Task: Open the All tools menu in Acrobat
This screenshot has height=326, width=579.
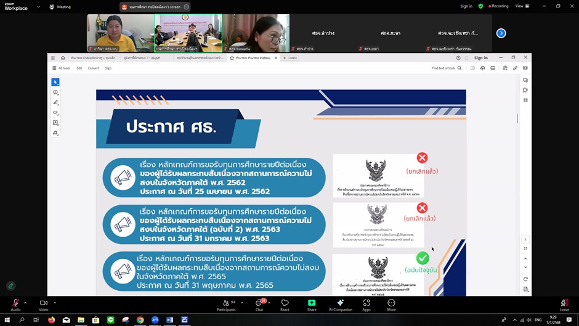Action: point(61,68)
